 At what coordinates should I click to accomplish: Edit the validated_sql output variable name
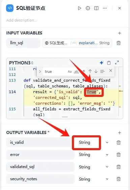(x=40, y=167)
